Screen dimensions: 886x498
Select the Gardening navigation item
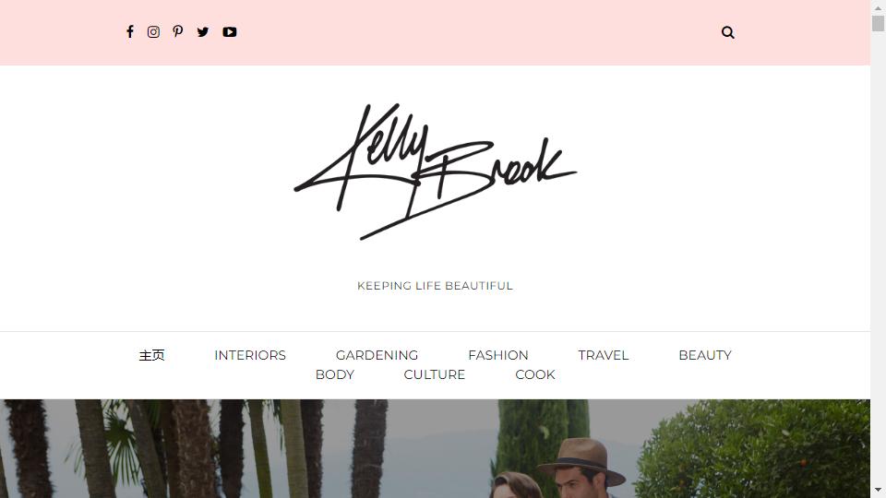tap(377, 355)
